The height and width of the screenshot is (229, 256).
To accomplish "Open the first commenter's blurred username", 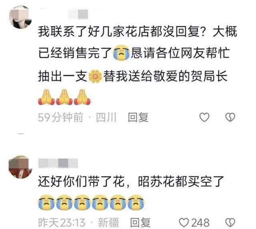I will pyautogui.click(x=78, y=14).
